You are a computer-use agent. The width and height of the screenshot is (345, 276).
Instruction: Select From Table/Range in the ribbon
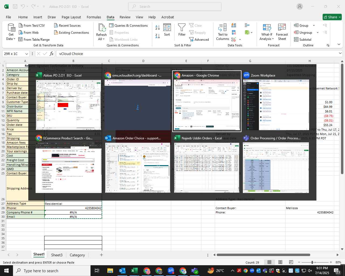click(x=34, y=39)
